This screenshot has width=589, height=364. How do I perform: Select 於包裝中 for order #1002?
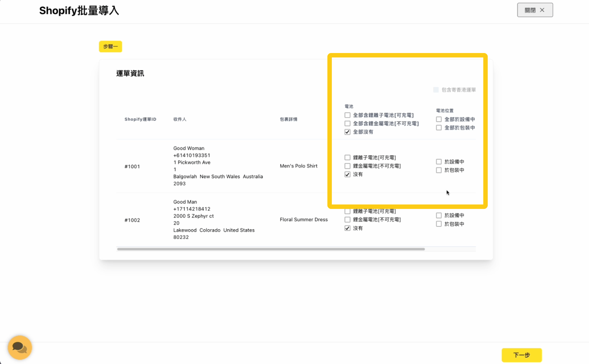[x=439, y=224]
